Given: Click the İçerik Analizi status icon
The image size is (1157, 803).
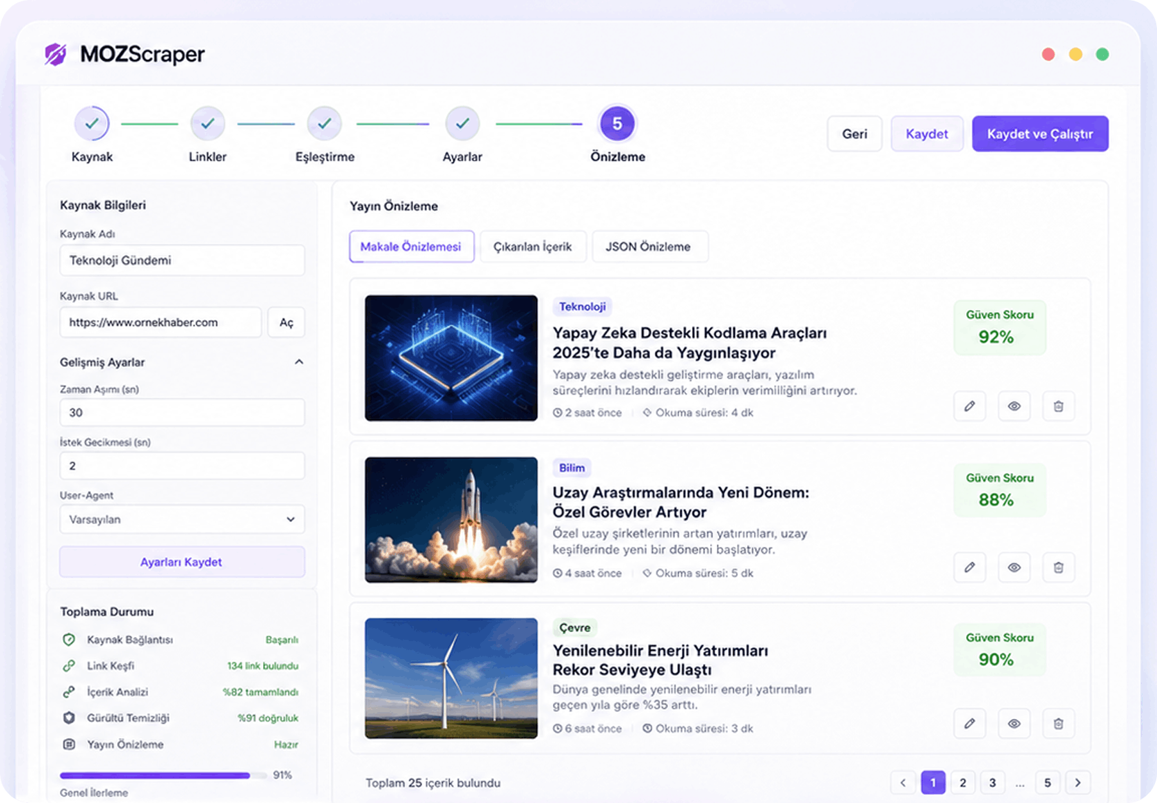Looking at the screenshot, I should coord(69,692).
